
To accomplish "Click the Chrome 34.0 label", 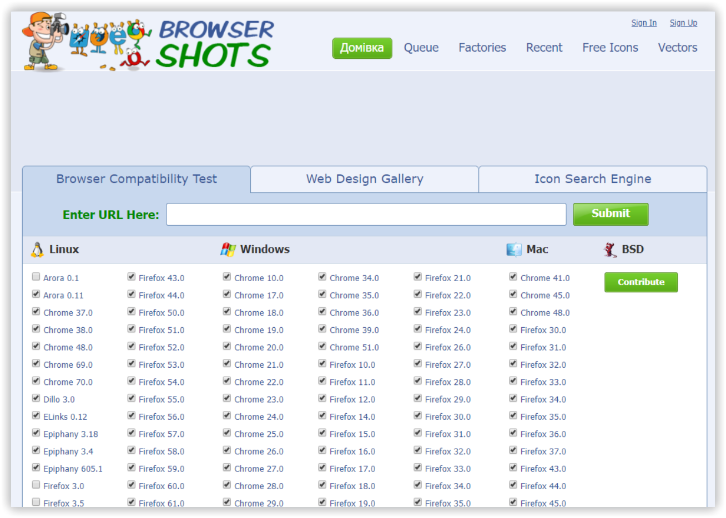I will point(354,278).
